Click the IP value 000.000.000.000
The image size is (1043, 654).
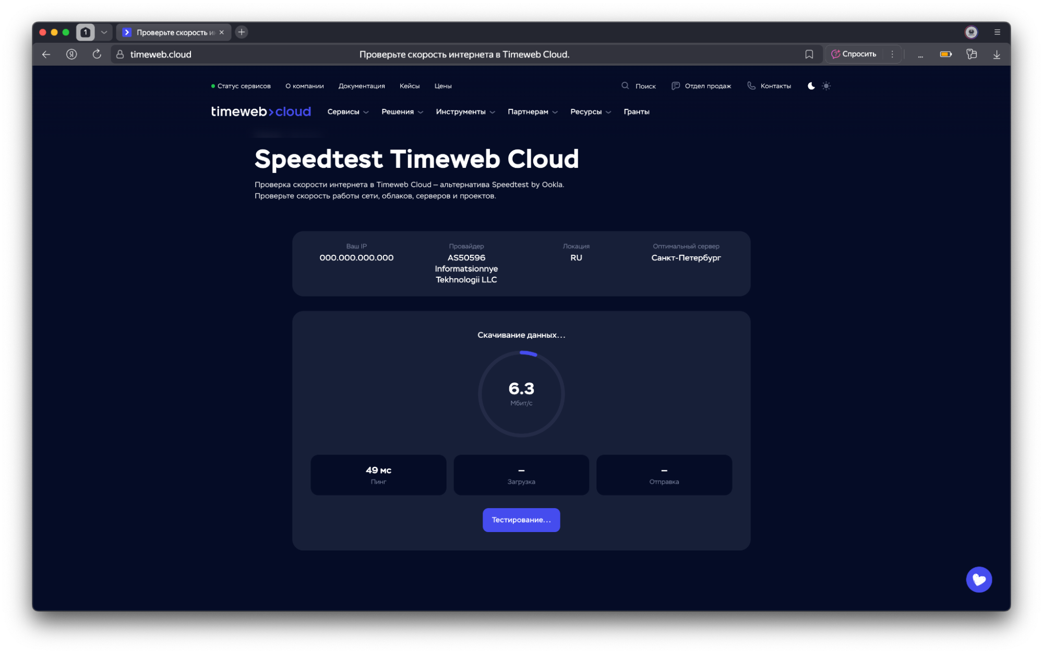[356, 258]
